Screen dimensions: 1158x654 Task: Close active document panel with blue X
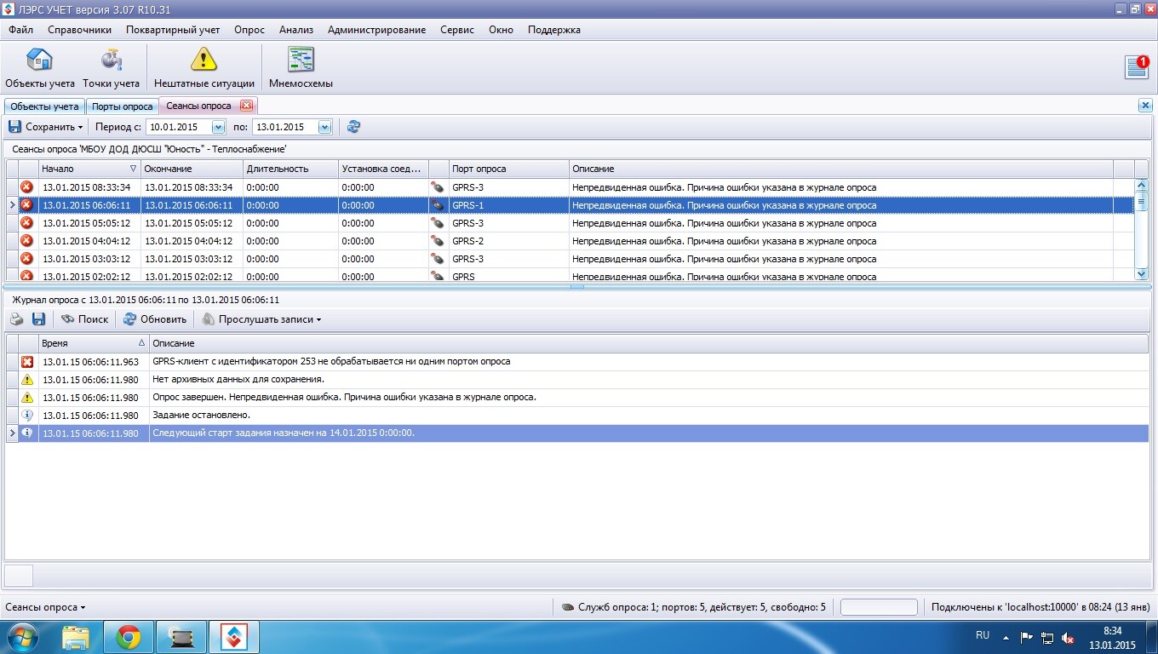coord(1145,106)
